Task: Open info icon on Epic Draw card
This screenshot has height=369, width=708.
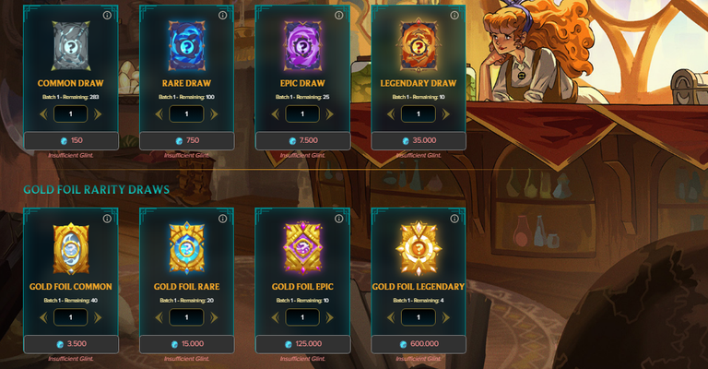Action: (338, 16)
